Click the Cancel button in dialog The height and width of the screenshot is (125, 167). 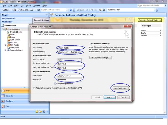coord(123,97)
